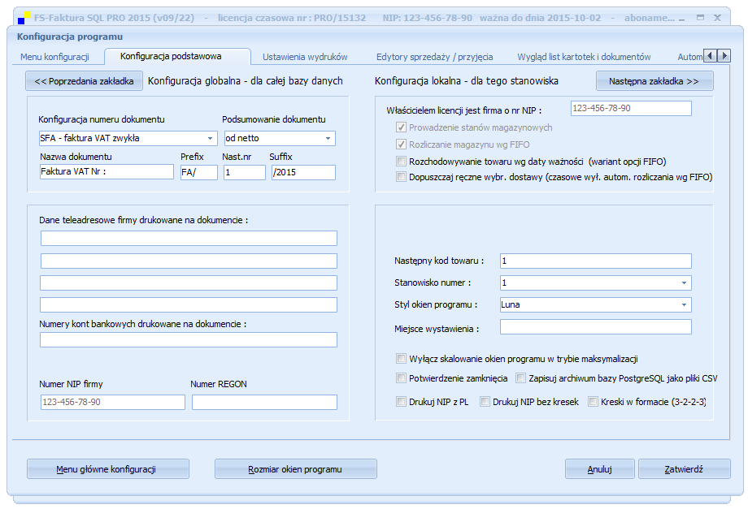Enable Rozchodowywanie towaru wg daty ważności
This screenshot has width=748, height=509.
(401, 162)
